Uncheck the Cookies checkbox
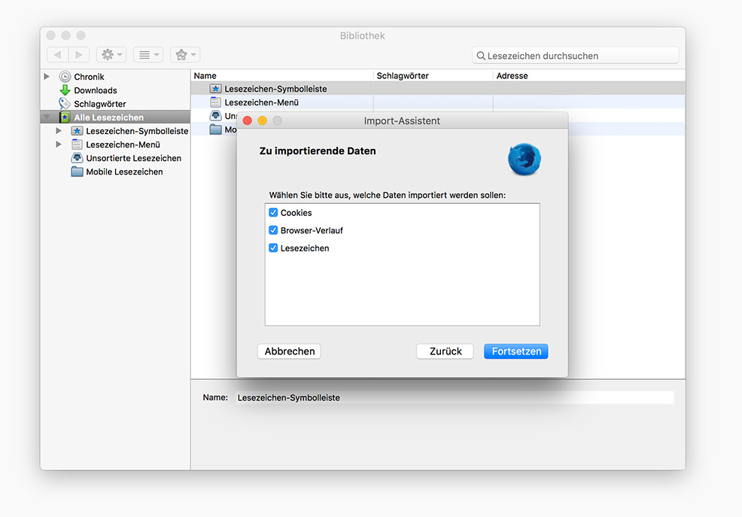 tap(273, 213)
